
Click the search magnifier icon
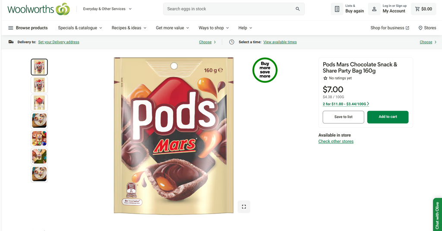click(297, 9)
